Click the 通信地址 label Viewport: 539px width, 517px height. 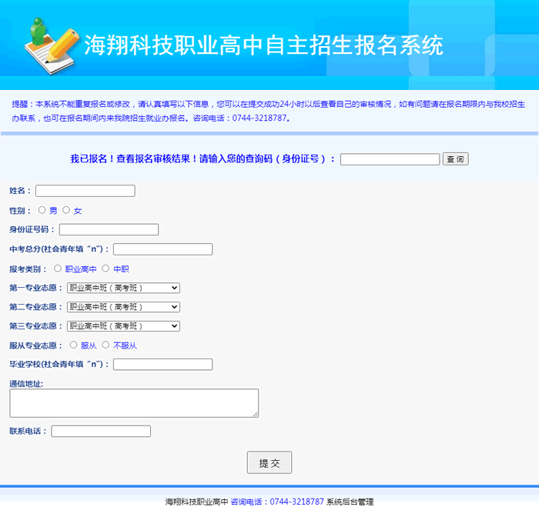(x=26, y=384)
